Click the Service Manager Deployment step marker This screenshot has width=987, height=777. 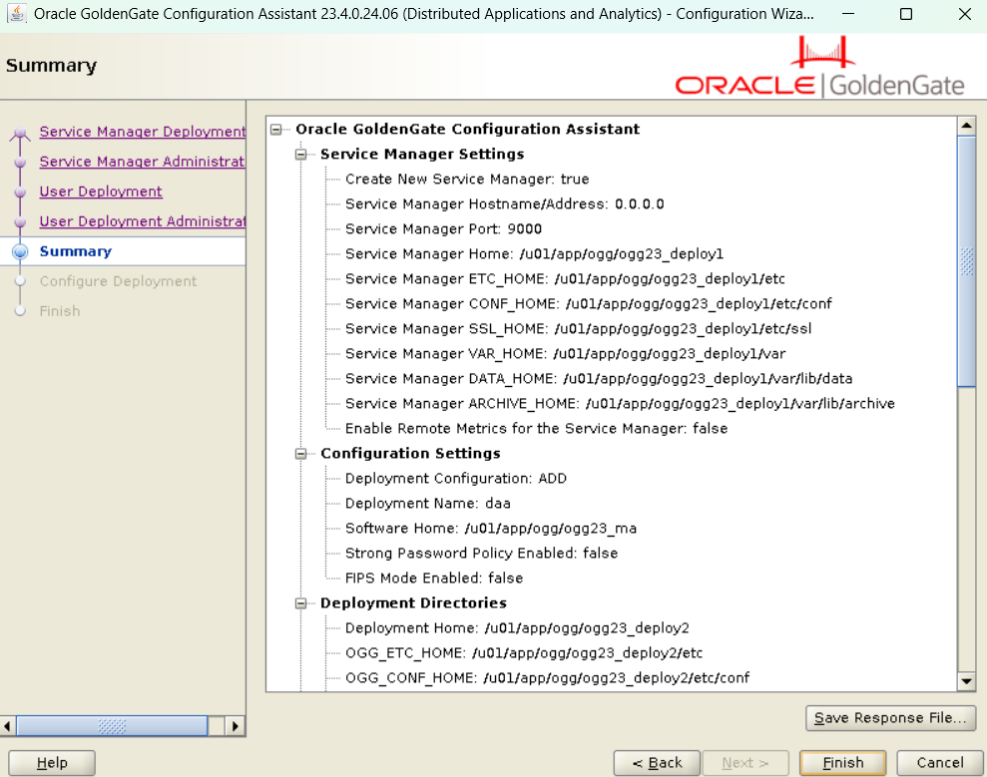pyautogui.click(x=20, y=132)
